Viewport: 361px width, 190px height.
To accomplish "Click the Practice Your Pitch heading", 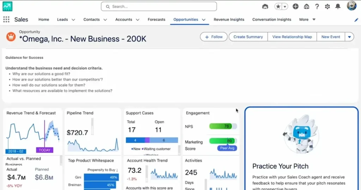I will pos(280,166).
